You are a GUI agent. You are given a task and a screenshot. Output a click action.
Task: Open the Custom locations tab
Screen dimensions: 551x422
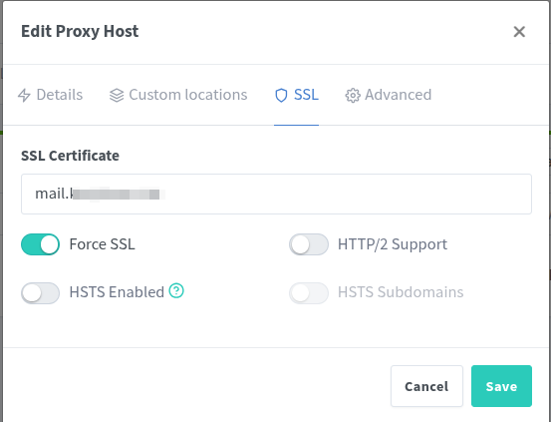[188, 95]
